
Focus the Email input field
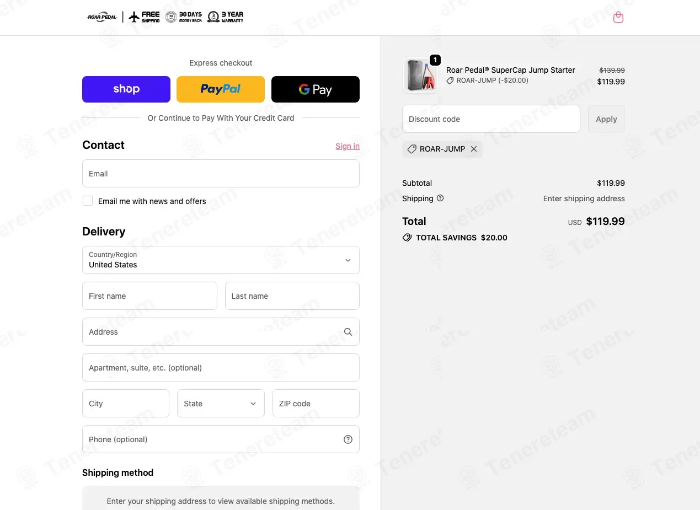[221, 174]
